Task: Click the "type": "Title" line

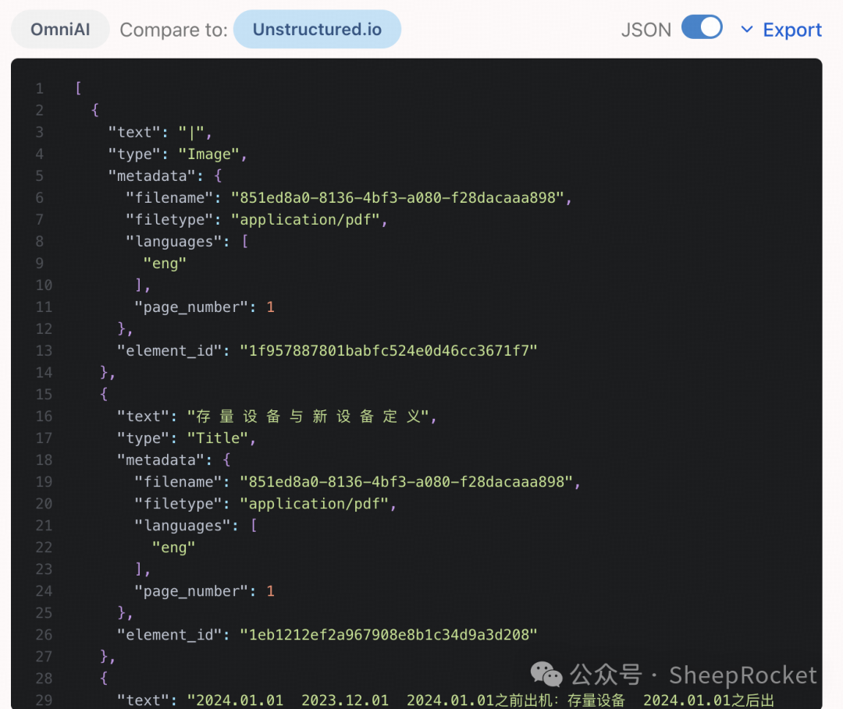Action: (186, 438)
